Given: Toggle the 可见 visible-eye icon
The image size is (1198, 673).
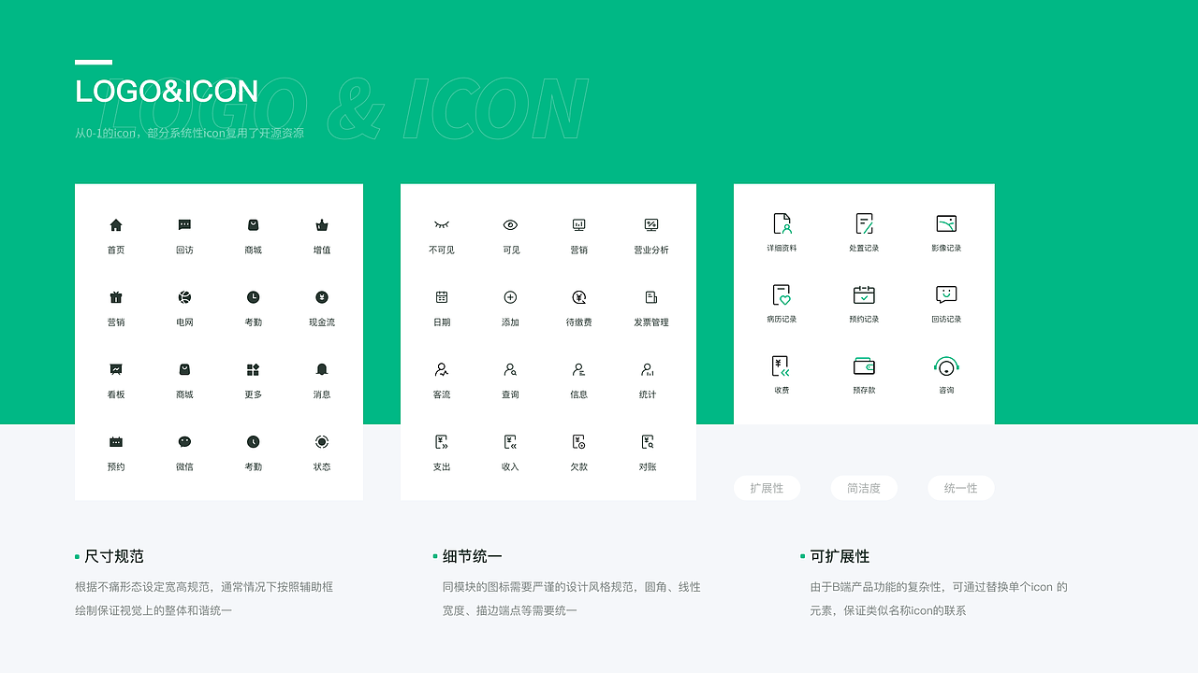Looking at the screenshot, I should point(510,224).
